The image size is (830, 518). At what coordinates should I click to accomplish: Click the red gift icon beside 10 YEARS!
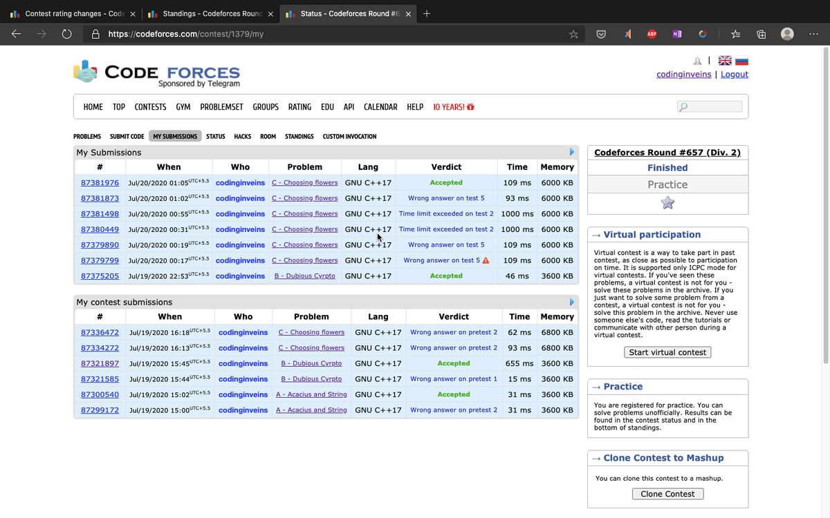[471, 107]
